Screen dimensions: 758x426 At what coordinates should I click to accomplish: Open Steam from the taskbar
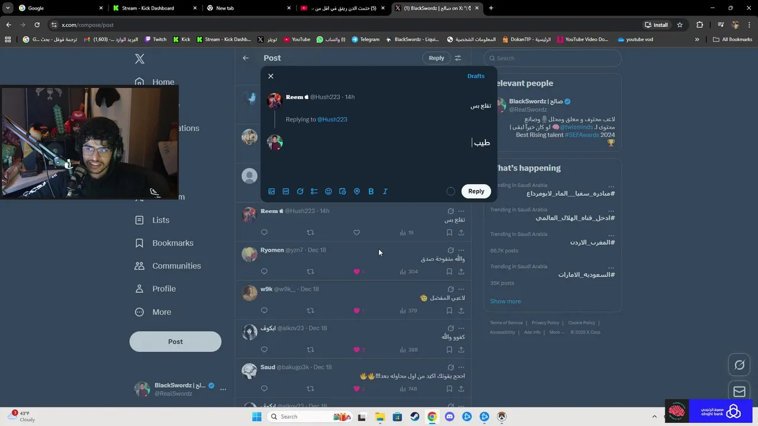[415, 417]
